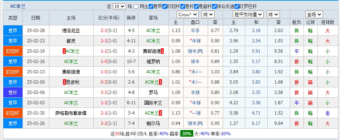Click the AC米兰 team title
Image resolution: width=340 pixels, height=140 pixels.
[18, 7]
